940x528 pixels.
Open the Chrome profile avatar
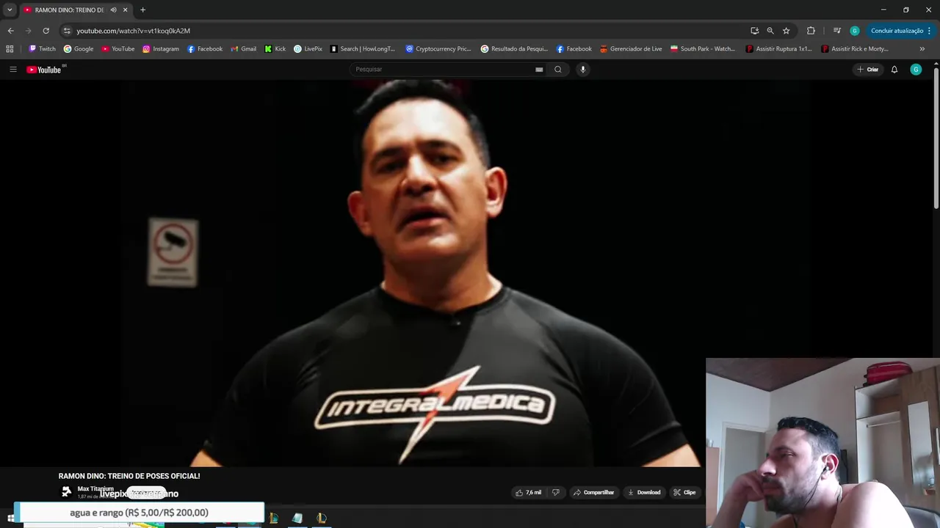855,31
